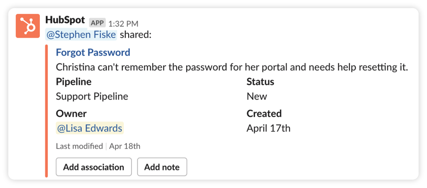The image size is (427, 188).
Task: Click the Status field label
Action: tap(260, 82)
